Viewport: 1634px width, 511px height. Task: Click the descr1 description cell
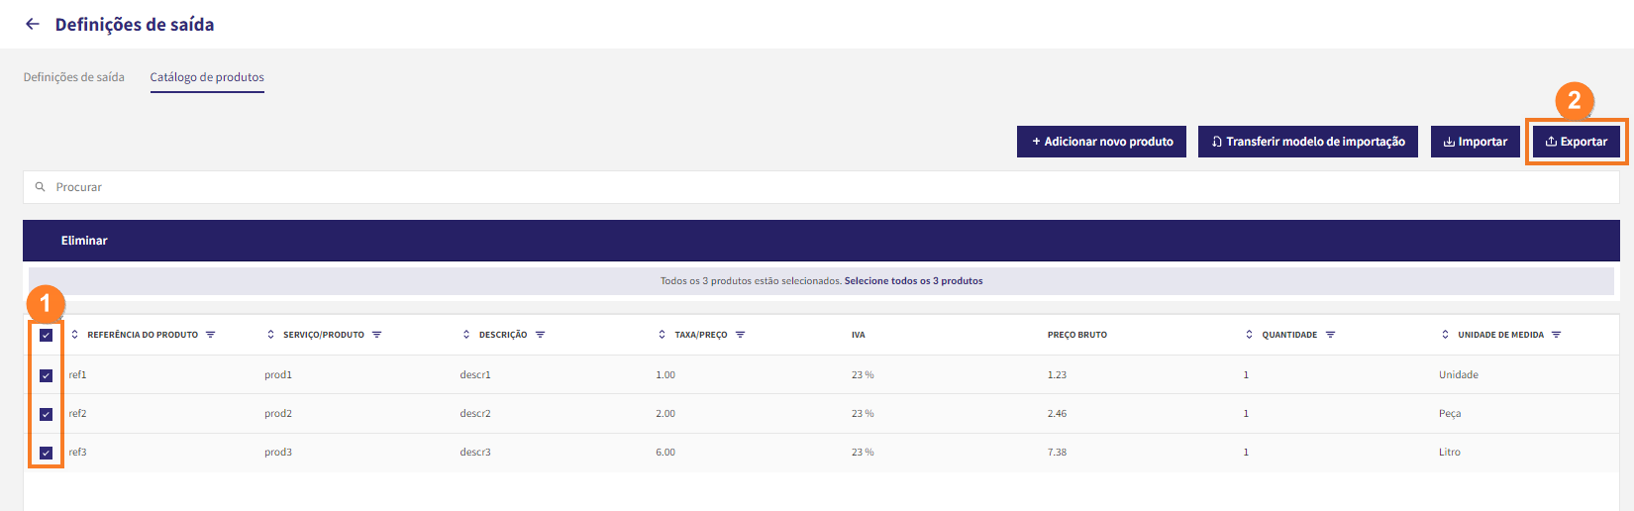(475, 375)
